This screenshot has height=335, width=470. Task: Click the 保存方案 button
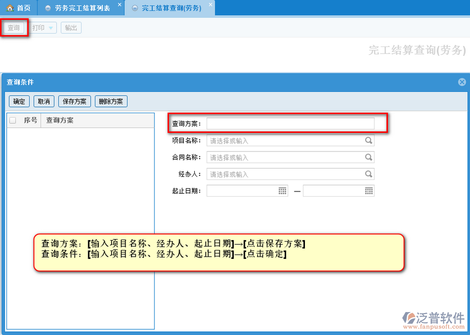tap(75, 101)
